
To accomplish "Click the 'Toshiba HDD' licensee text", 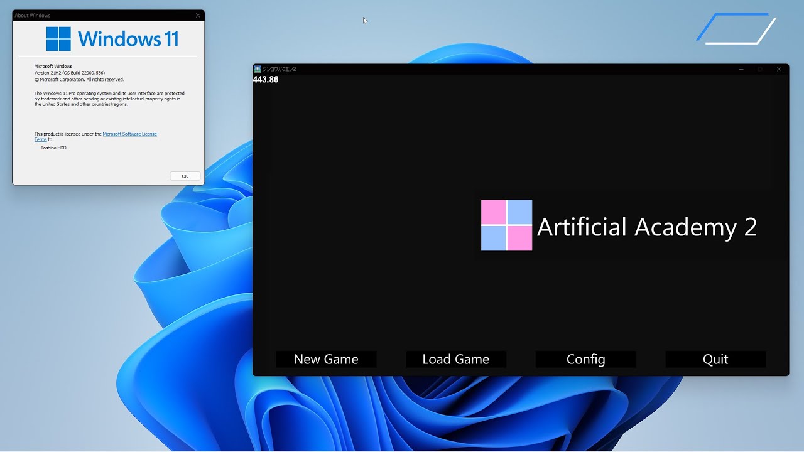I will point(53,148).
